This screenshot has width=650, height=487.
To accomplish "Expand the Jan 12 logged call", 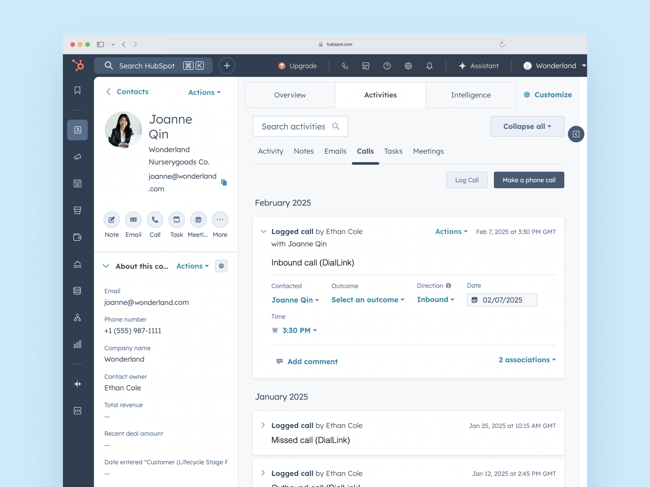I will (x=263, y=473).
